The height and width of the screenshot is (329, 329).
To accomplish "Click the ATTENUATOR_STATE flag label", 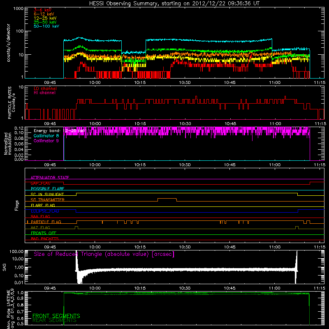I will tap(50, 178).
